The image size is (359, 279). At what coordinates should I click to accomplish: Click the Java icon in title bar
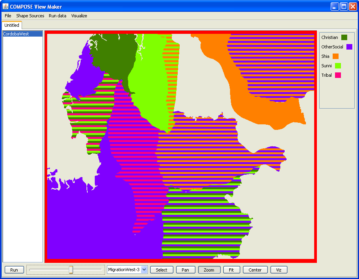pos(6,7)
